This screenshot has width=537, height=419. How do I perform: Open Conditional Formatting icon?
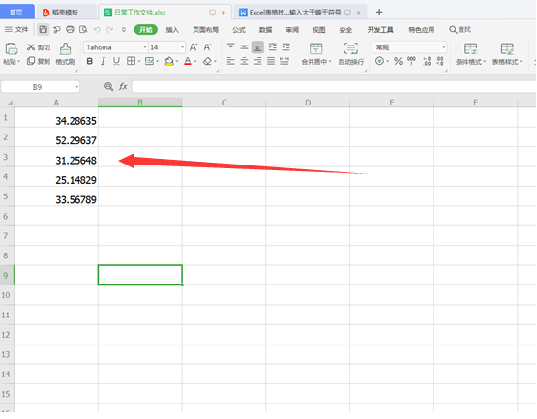[470, 48]
